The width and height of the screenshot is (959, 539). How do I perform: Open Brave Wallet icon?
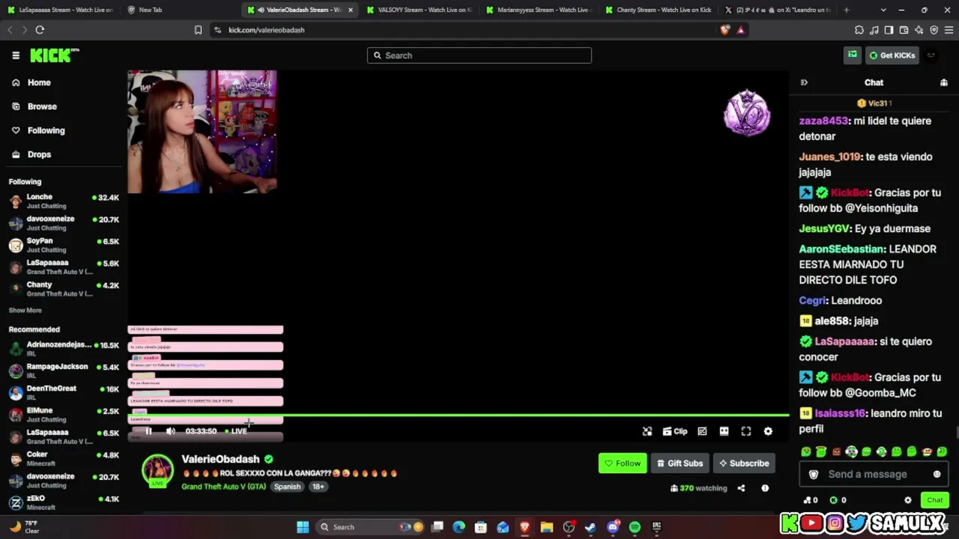[x=904, y=30]
